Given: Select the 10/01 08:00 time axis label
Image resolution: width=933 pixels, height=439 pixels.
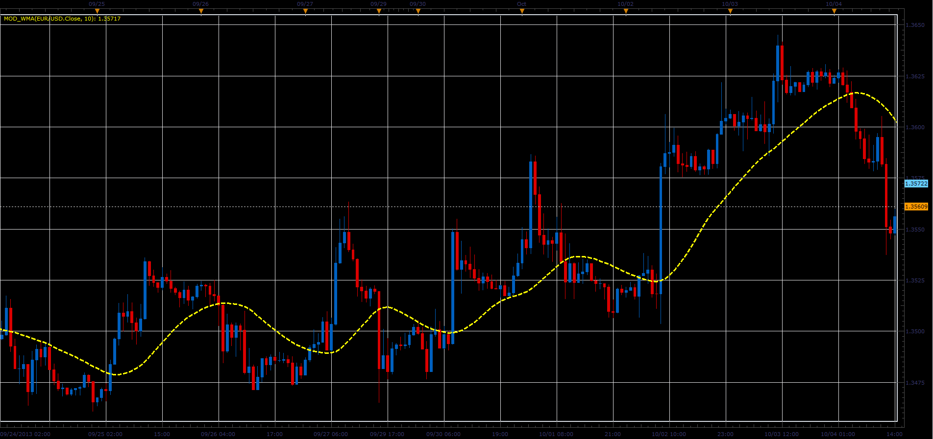Looking at the screenshot, I should (x=556, y=434).
